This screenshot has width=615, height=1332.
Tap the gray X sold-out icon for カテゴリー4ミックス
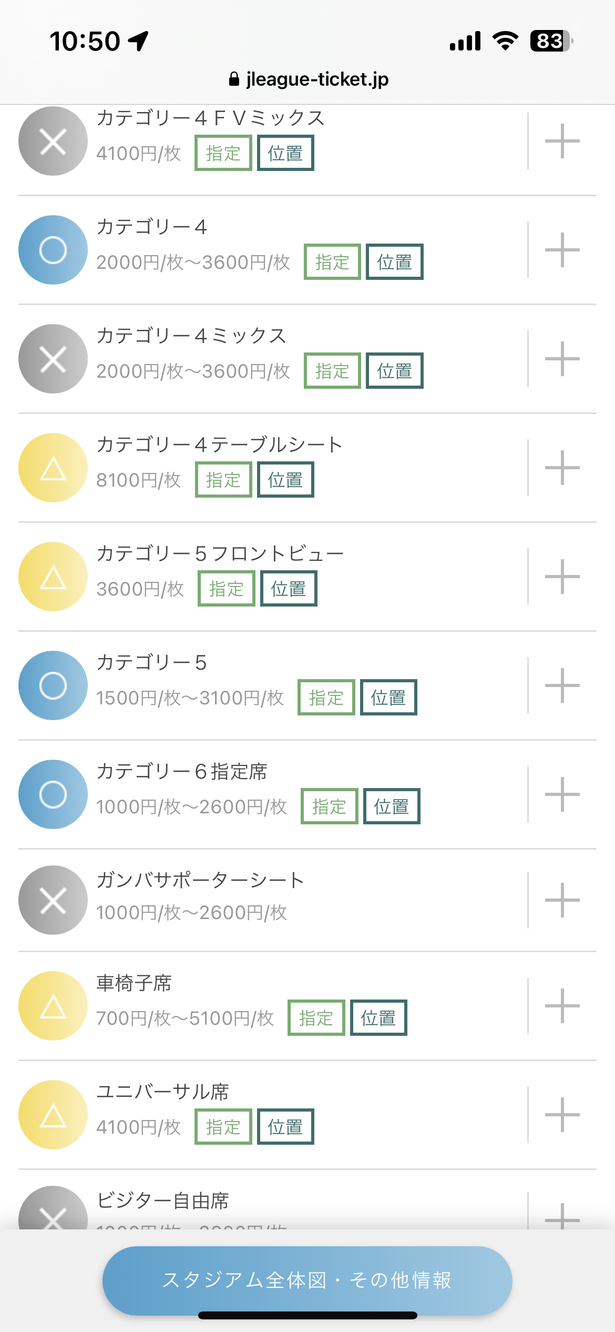pos(53,359)
